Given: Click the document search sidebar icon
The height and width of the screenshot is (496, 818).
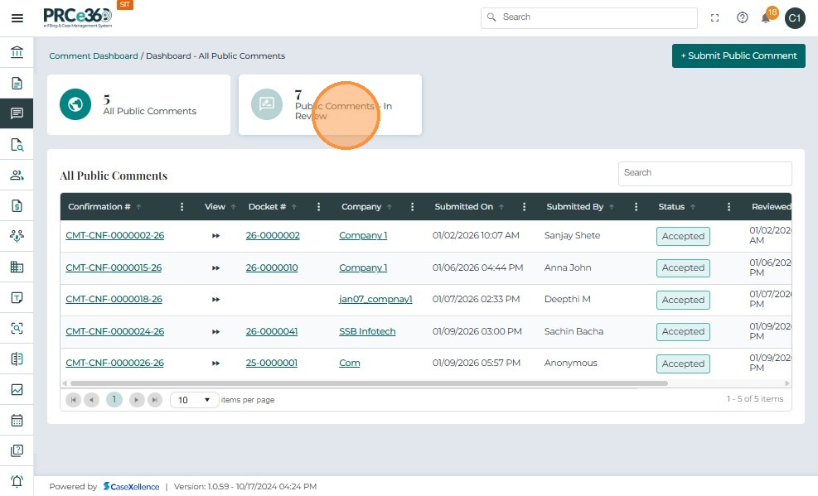Looking at the screenshot, I should (17, 144).
